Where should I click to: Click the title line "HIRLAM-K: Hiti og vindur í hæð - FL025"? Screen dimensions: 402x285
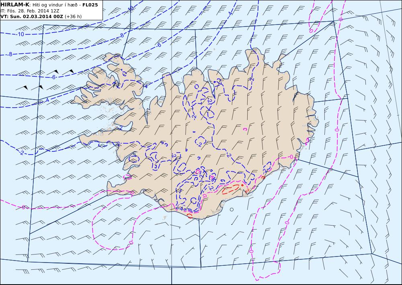pyautogui.click(x=49, y=5)
